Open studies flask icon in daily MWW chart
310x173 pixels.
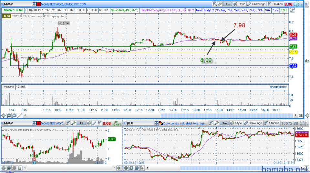pos(99,123)
